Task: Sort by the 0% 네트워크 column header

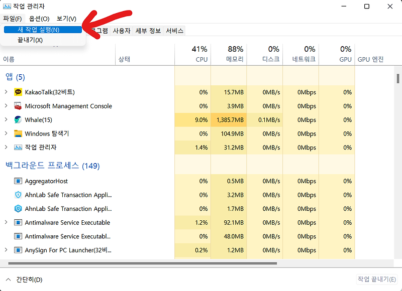Action: 300,54
